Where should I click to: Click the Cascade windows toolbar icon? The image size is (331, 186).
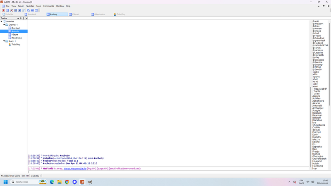click(28, 10)
